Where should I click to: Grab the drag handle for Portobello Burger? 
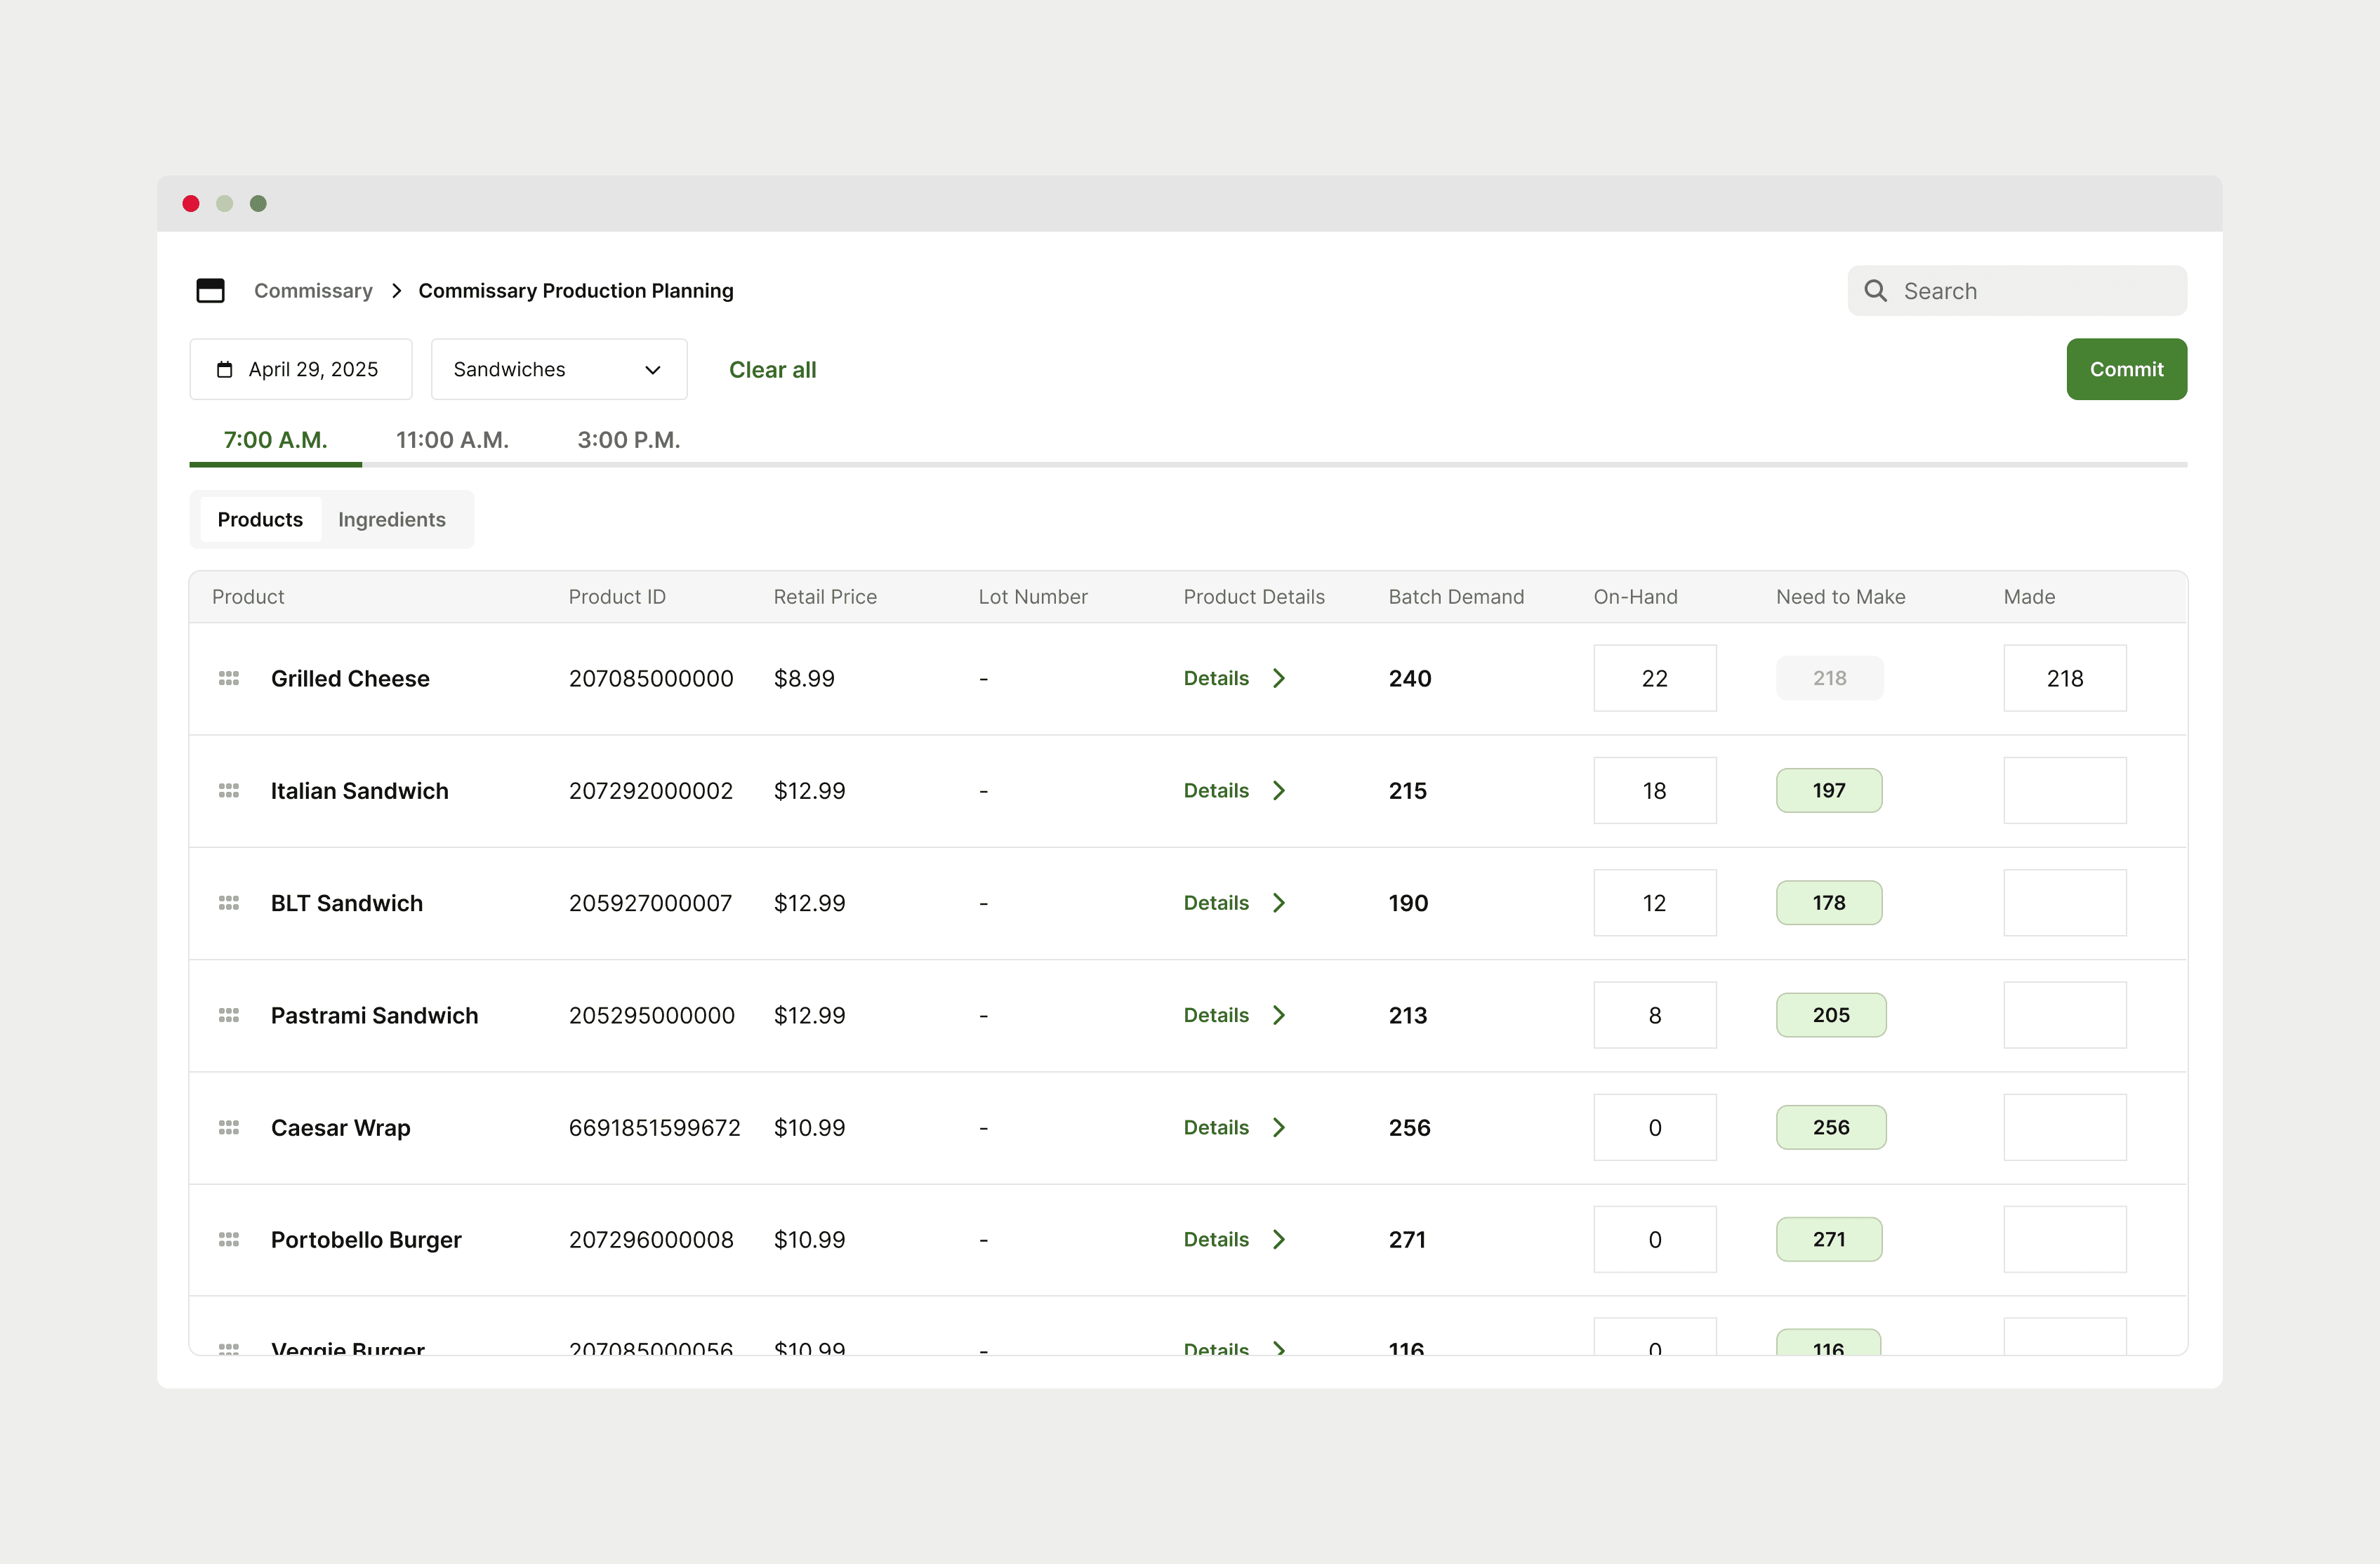228,1239
